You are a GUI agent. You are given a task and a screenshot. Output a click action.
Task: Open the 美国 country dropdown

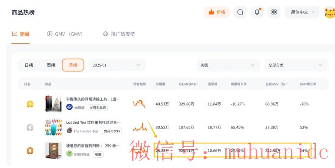[228, 65]
